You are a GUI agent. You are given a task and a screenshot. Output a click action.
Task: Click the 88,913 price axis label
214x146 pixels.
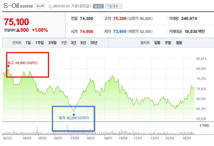201,59
